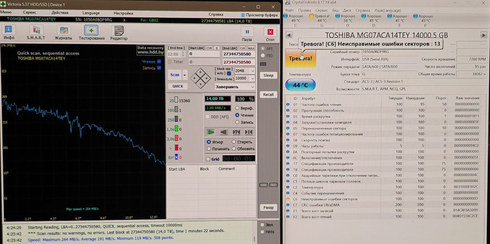Toggle the Чтение checkbox on the graph

pos(159,62)
